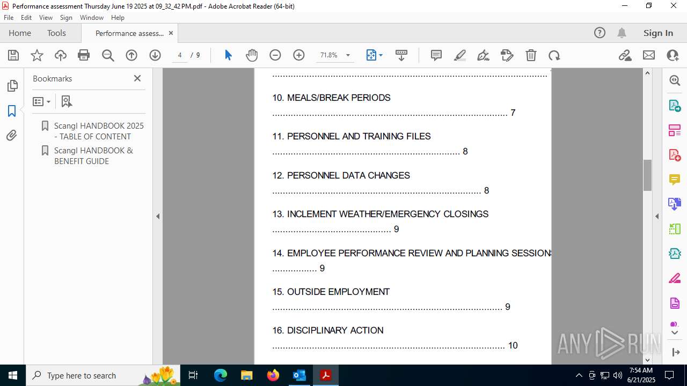The height and width of the screenshot is (386, 687).
Task: Open the Comment tool in the right pane
Action: click(675, 179)
